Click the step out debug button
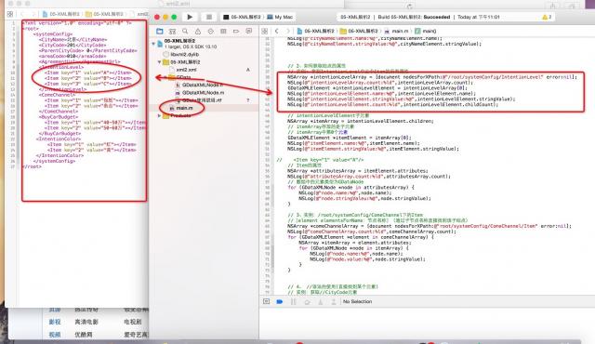 pos(334,301)
